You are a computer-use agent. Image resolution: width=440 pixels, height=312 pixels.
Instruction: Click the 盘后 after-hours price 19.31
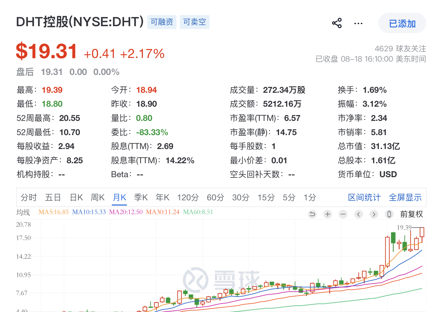(52, 72)
